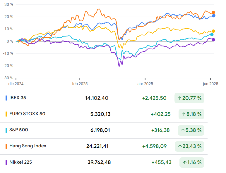Click the blue endpoint dot on the chart

click(214, 16)
